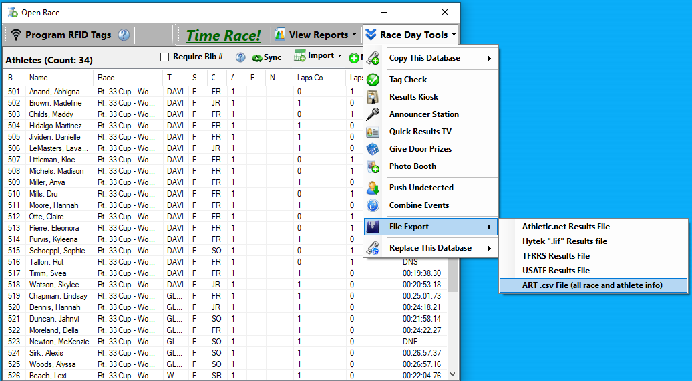
Task: Select TFRRS Results File export
Action: click(x=594, y=255)
